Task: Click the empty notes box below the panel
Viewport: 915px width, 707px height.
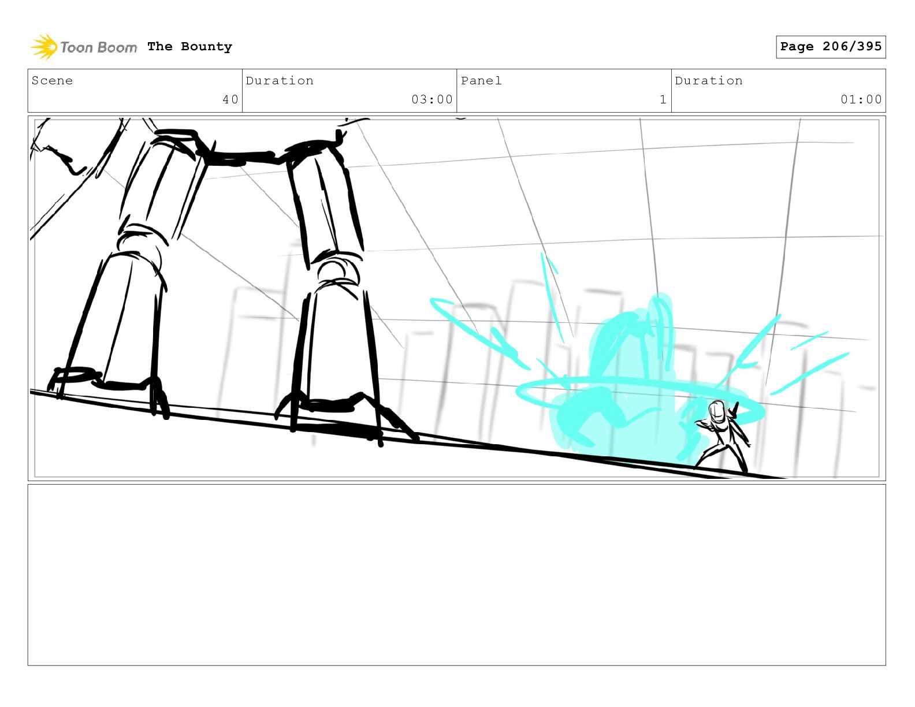Action: point(456,575)
